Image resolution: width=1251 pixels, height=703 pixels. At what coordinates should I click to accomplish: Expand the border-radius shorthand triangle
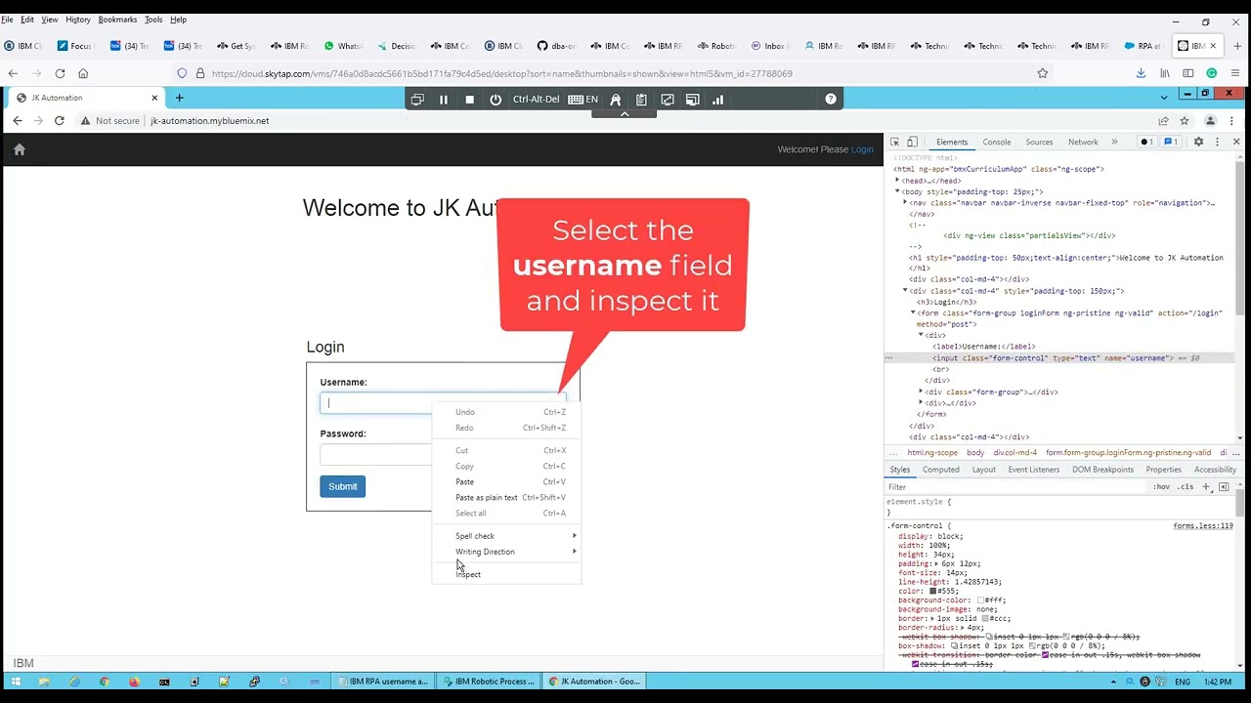963,628
